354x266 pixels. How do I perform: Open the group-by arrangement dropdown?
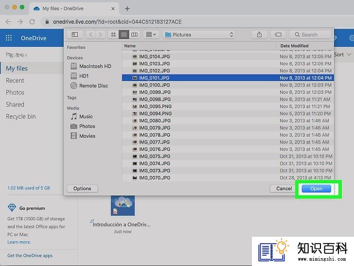pyautogui.click(x=151, y=35)
